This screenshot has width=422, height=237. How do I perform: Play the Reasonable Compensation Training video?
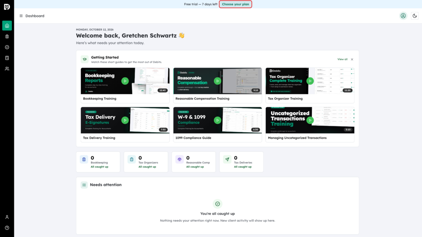pos(218,81)
